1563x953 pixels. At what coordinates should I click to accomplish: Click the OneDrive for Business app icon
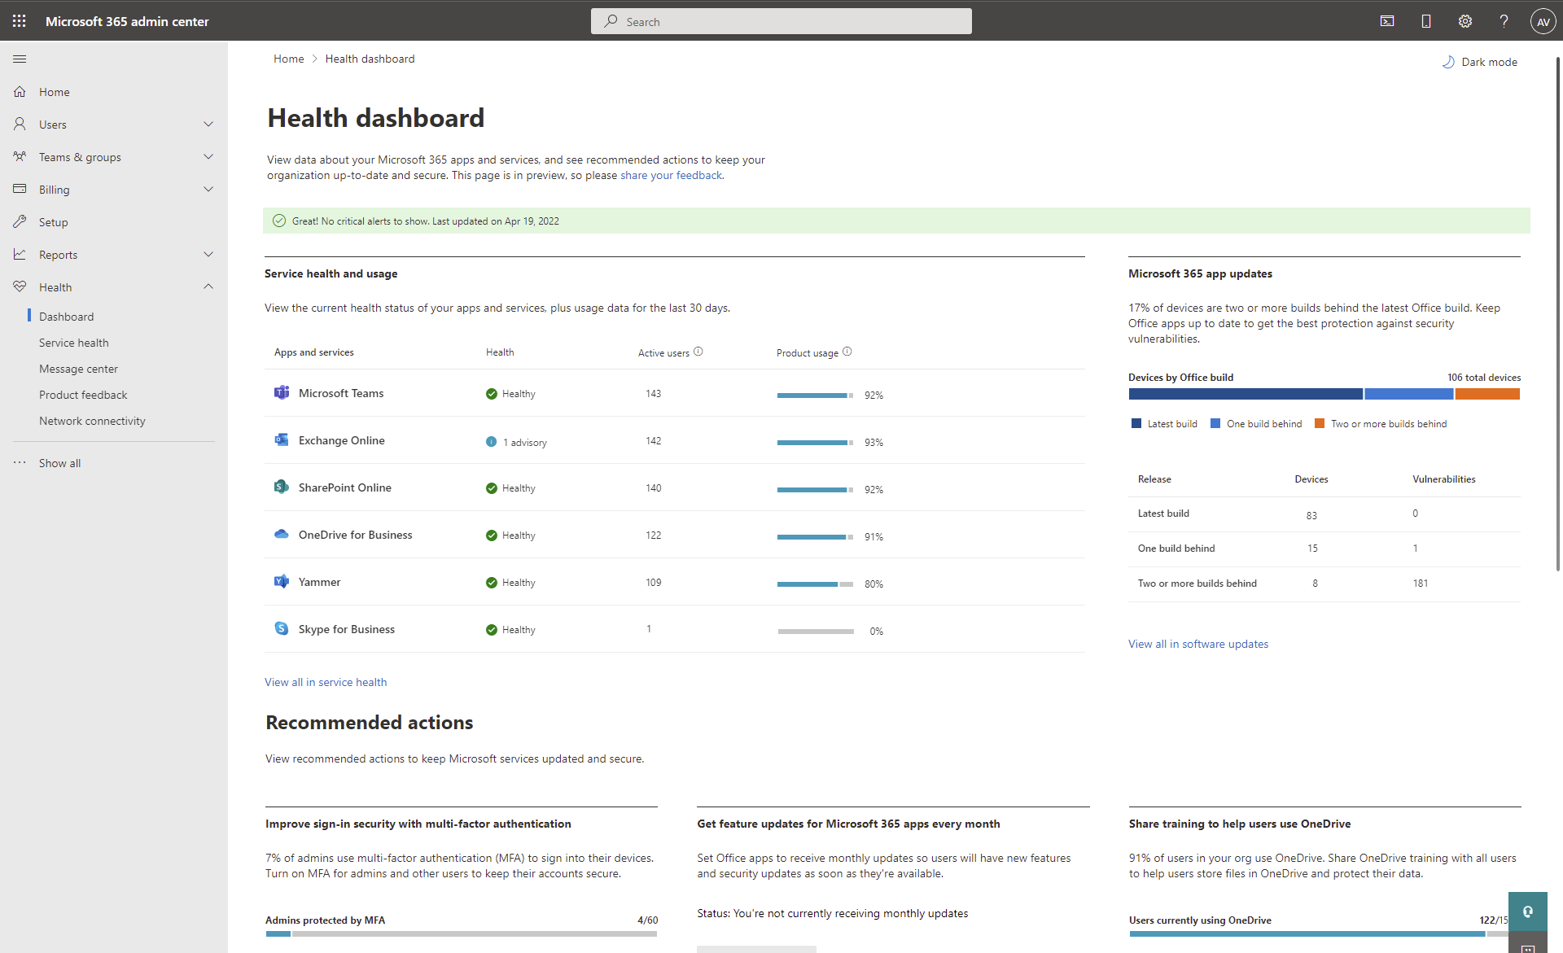coord(282,535)
